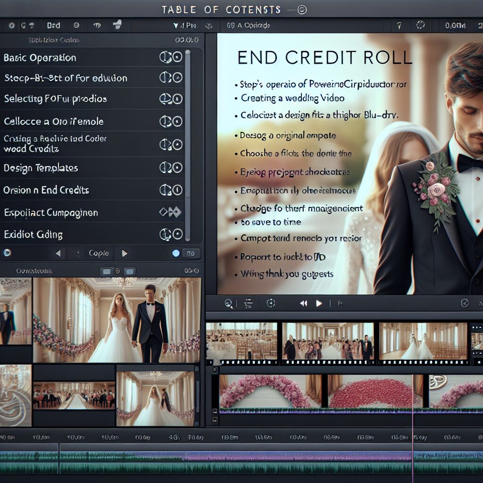Click the zoom magnifier icon below the preview
This screenshot has width=483, height=483.
[229, 304]
